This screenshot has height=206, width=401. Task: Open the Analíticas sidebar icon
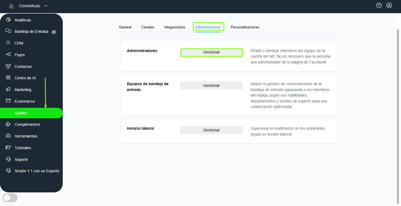8,20
